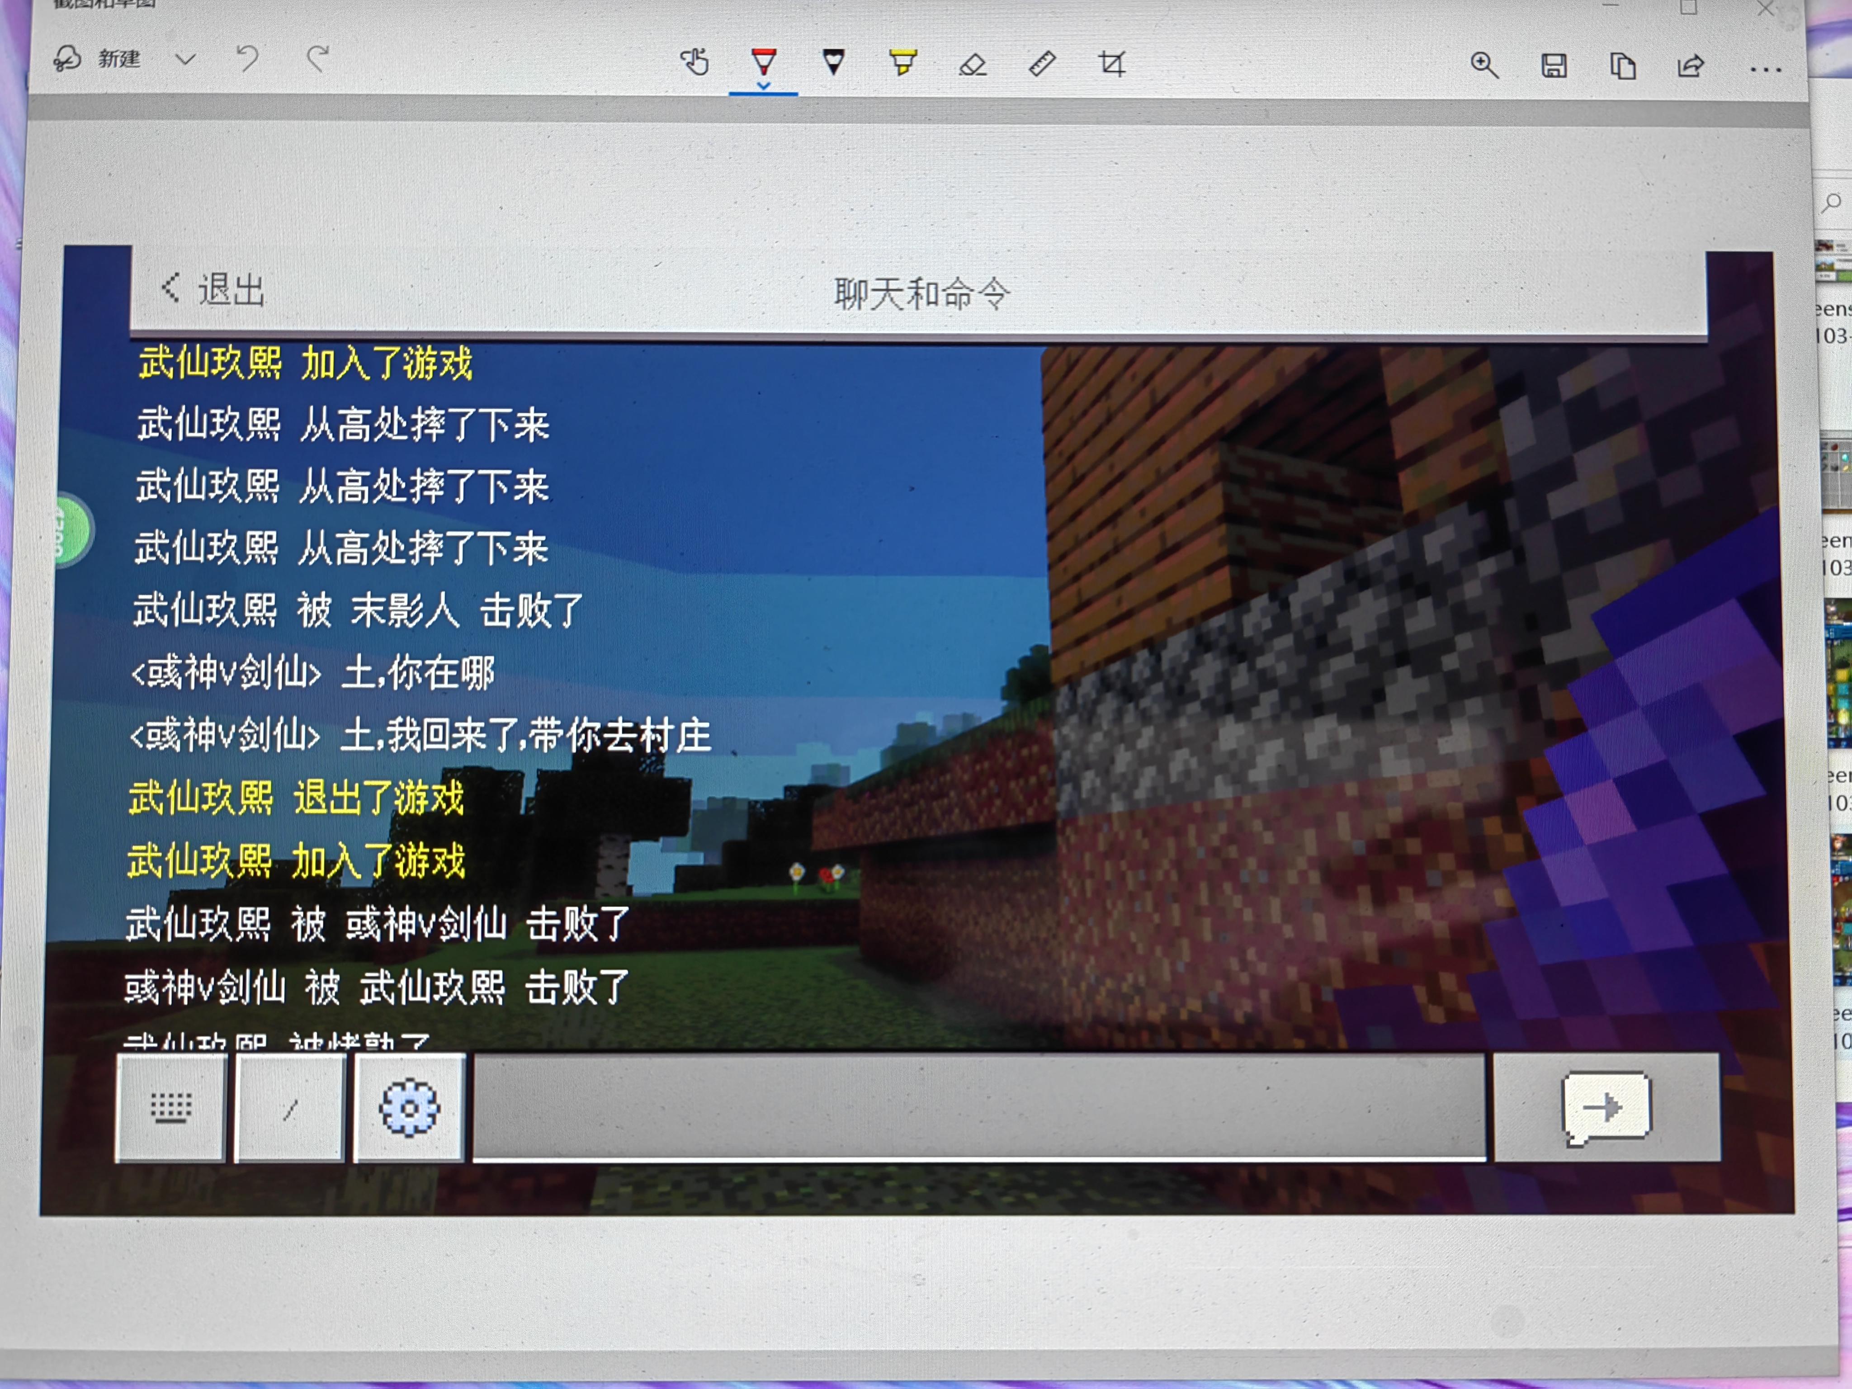Click the '惑神v剑仙 被 武仙玖熙 击败了' message
The image size is (1852, 1389).
pyautogui.click(x=377, y=987)
